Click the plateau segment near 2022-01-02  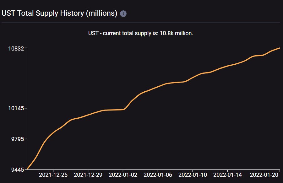pyautogui.click(x=116, y=110)
